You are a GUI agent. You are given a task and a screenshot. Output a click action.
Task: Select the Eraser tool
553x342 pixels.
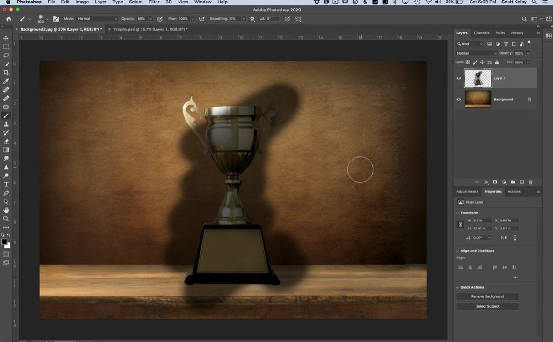[x=6, y=142]
